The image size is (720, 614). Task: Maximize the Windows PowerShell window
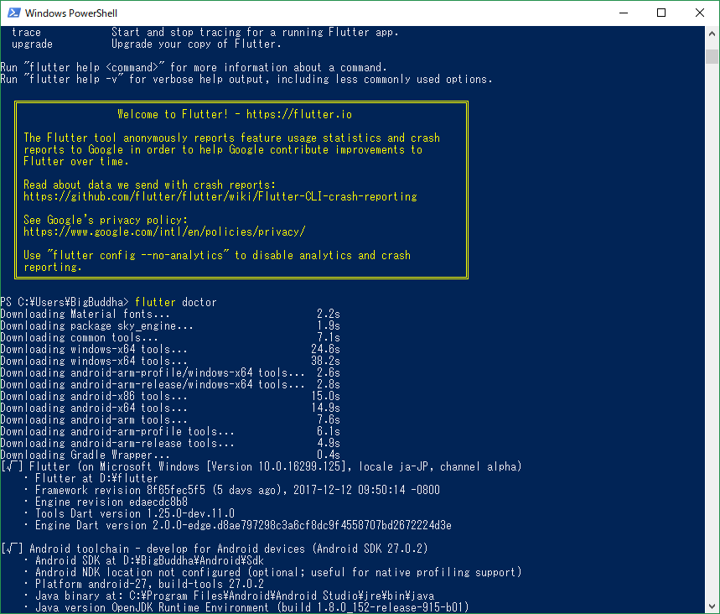[x=661, y=13]
